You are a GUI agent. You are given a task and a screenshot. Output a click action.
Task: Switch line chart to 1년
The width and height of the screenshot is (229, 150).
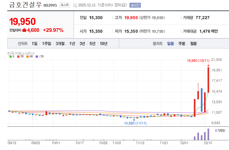pyautogui.click(x=72, y=44)
